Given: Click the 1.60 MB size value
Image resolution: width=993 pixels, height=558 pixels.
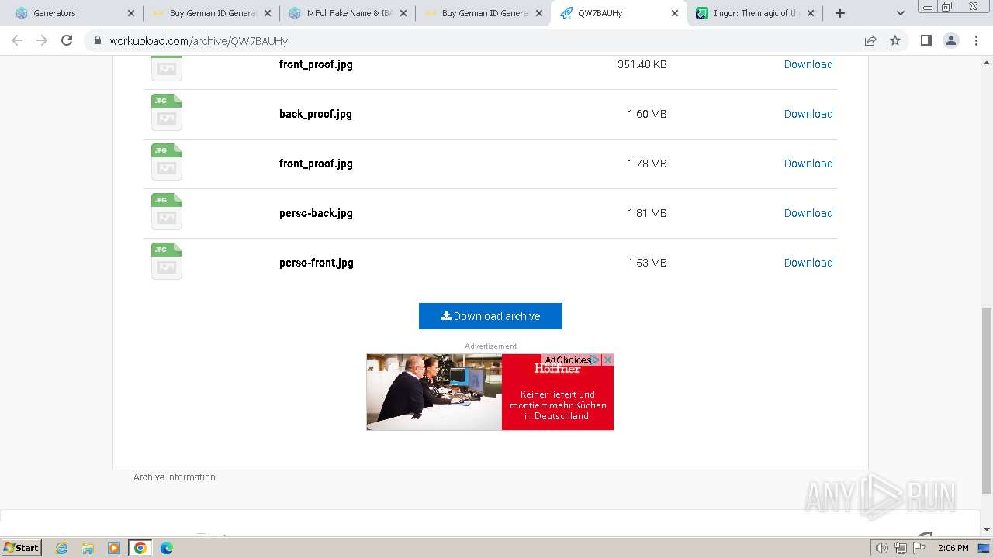Looking at the screenshot, I should coord(647,114).
